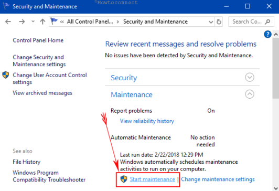
Task: Click the 'Last run date: 2/22/2018 12:29 PM' text
Action: coord(162,155)
